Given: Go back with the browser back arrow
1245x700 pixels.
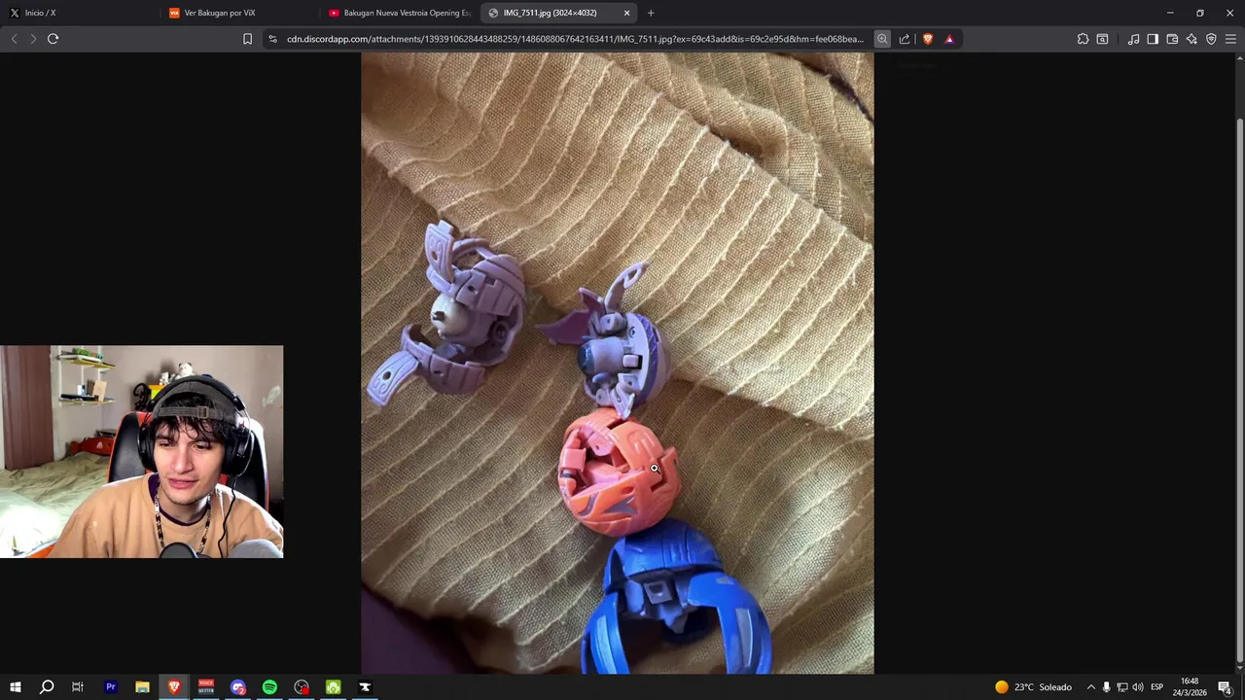Looking at the screenshot, I should tap(14, 39).
